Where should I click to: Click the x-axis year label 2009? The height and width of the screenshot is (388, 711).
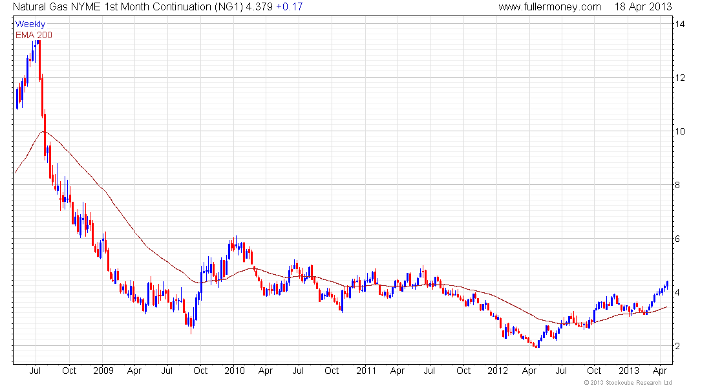click(103, 371)
